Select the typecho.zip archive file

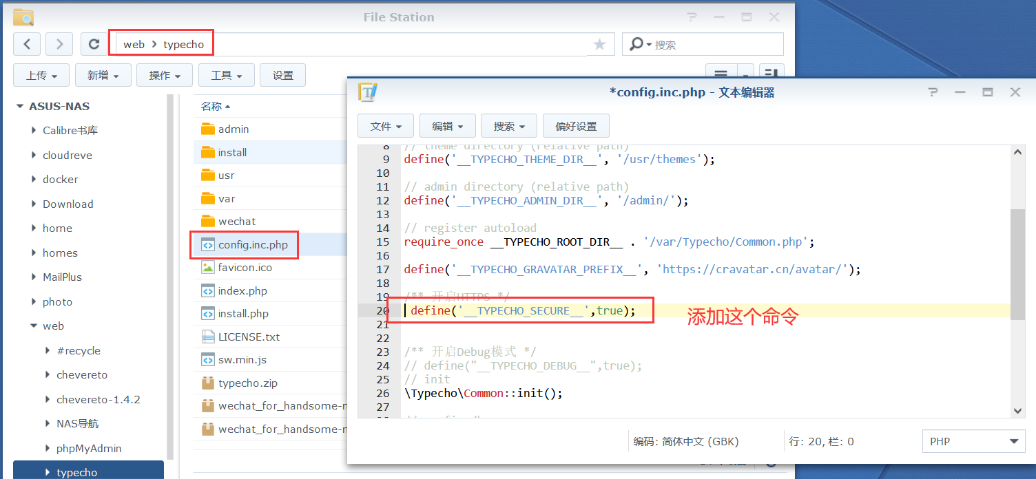click(x=247, y=383)
